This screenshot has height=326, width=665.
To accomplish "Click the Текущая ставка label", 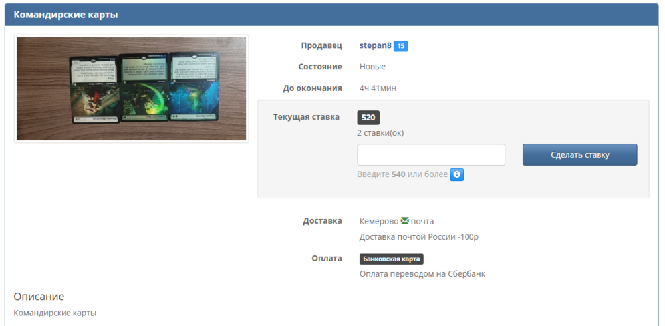I will tap(306, 117).
